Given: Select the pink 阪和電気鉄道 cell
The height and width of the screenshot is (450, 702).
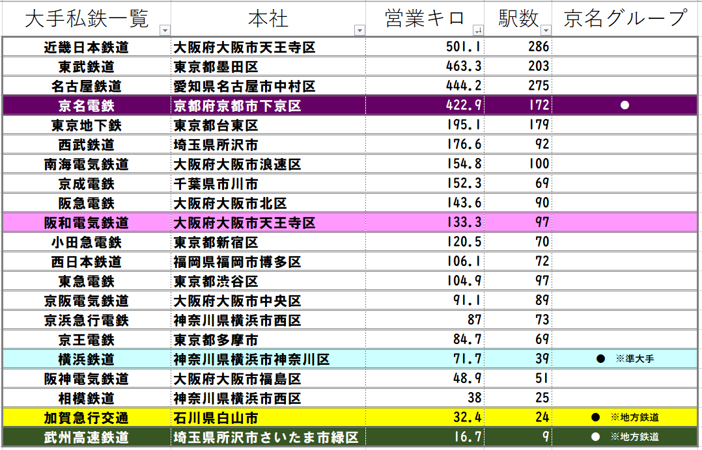Looking at the screenshot, I should click(x=87, y=222).
